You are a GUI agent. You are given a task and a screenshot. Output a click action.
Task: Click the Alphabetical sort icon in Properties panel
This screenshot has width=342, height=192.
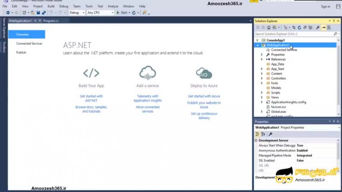[x=263, y=134]
